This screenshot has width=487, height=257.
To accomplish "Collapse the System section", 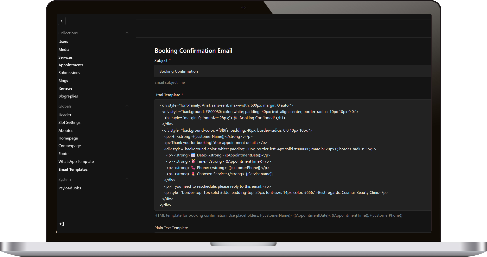I will pyautogui.click(x=127, y=179).
